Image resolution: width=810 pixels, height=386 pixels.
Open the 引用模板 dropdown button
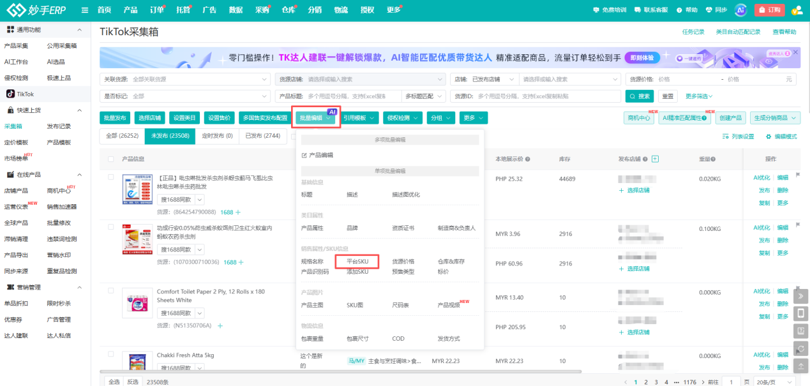pyautogui.click(x=358, y=118)
